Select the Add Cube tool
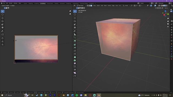The image size is (173, 97). (x=75, y=38)
